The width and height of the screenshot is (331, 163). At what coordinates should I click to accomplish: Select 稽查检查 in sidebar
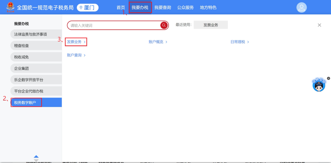coord(36,46)
